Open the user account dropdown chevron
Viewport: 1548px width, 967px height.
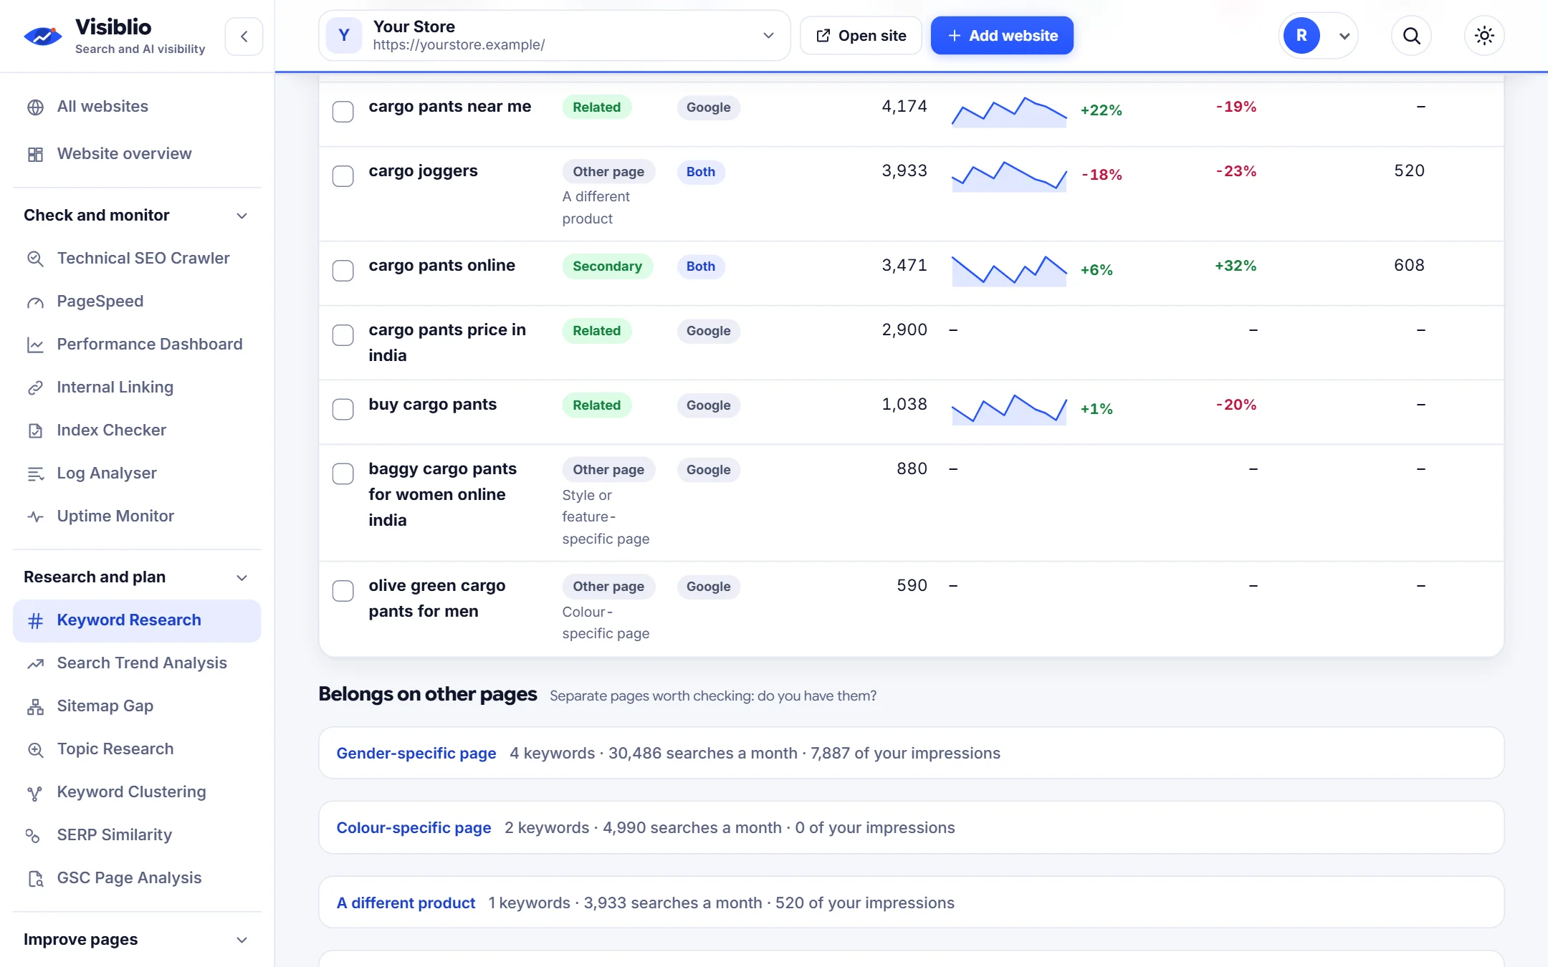[1344, 36]
